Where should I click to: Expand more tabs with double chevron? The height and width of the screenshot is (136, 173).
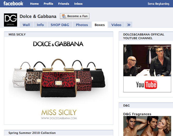(129, 25)
